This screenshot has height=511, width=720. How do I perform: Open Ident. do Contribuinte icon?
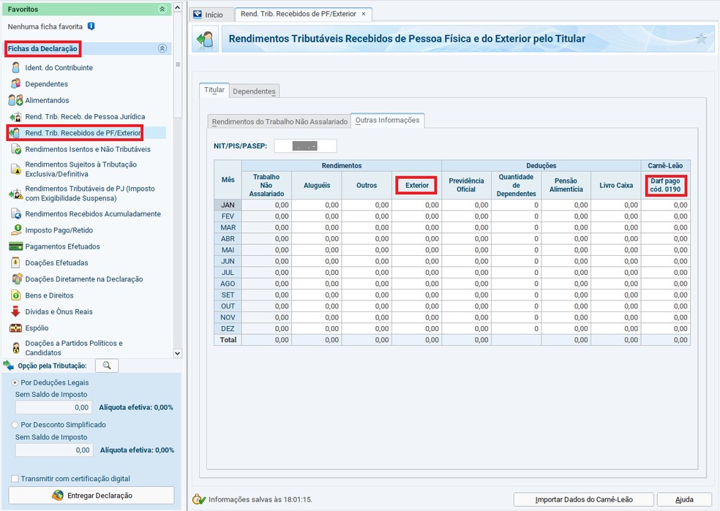[x=15, y=68]
